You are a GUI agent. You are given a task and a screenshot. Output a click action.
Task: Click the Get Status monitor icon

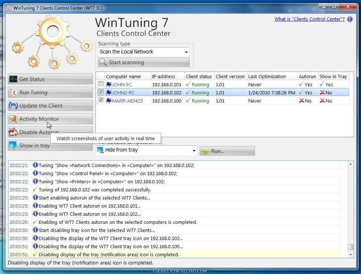point(13,79)
